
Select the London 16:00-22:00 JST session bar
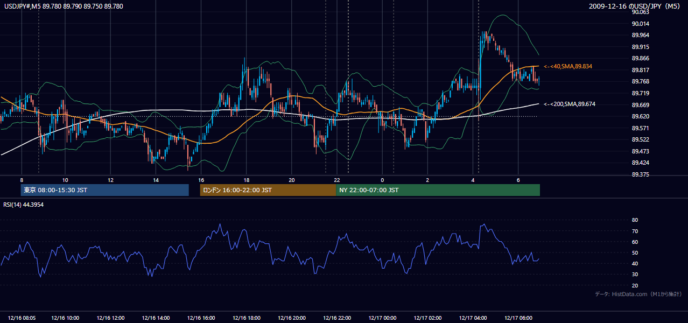pyautogui.click(x=268, y=190)
